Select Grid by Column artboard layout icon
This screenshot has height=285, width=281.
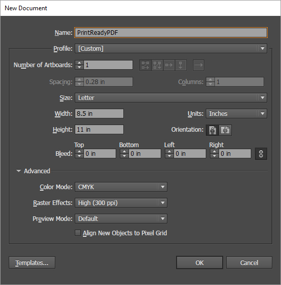(x=157, y=65)
